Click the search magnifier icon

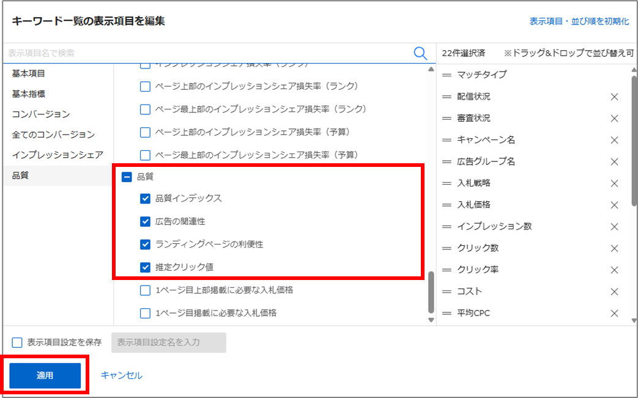point(420,53)
